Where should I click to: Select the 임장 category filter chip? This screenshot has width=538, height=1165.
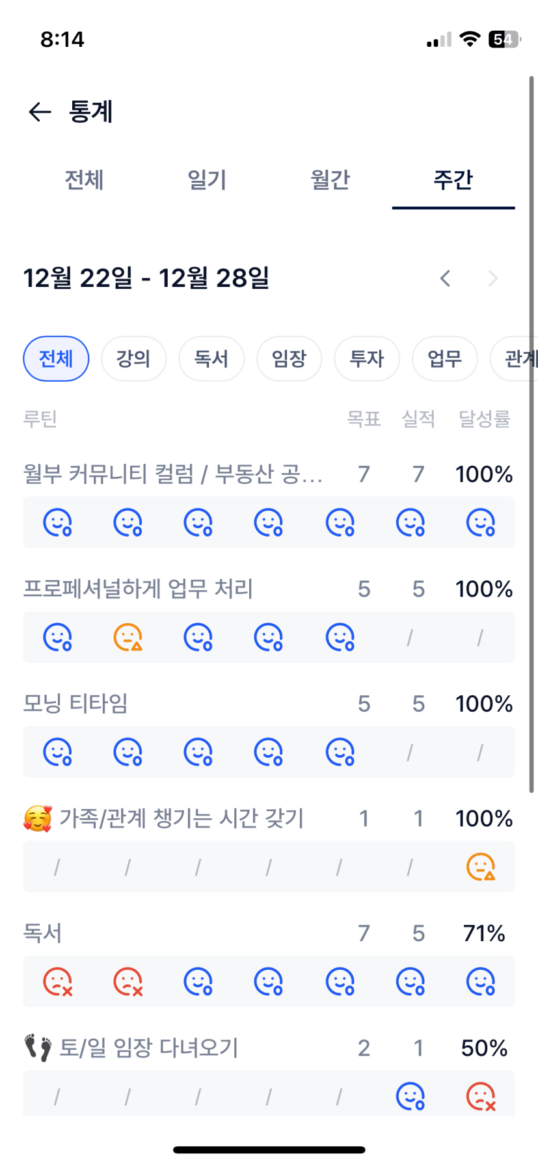coord(289,358)
